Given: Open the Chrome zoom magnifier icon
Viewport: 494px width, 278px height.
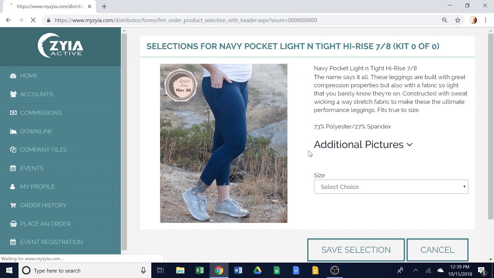Looking at the screenshot, I should [x=445, y=20].
